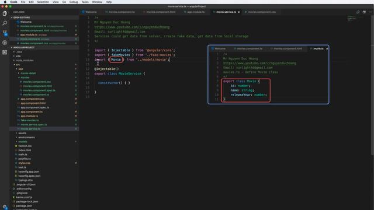The width and height of the screenshot is (374, 210).
Task: Open the Code application menu
Action: click(x=13, y=2)
